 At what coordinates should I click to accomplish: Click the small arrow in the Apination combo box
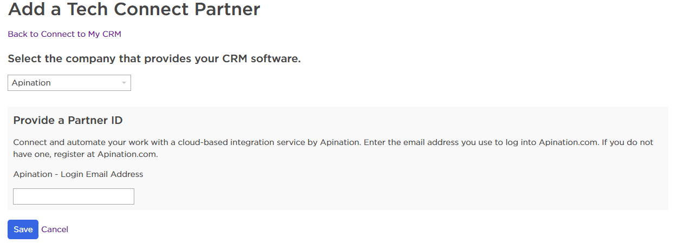pyautogui.click(x=124, y=83)
